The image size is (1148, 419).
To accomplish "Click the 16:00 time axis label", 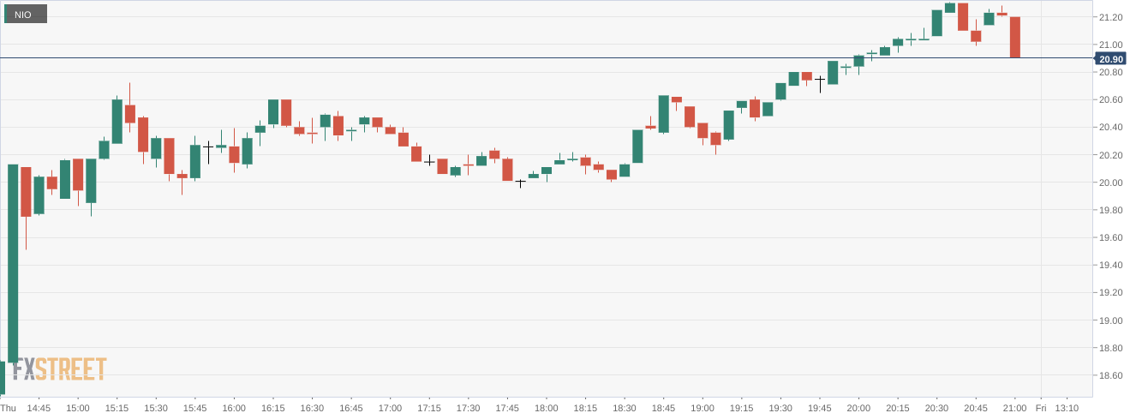I will pos(234,408).
